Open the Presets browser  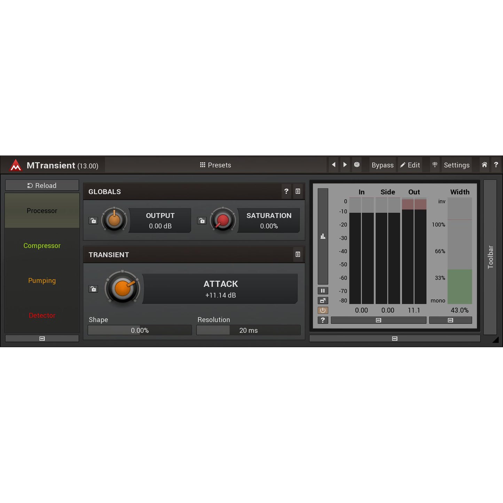click(x=216, y=165)
